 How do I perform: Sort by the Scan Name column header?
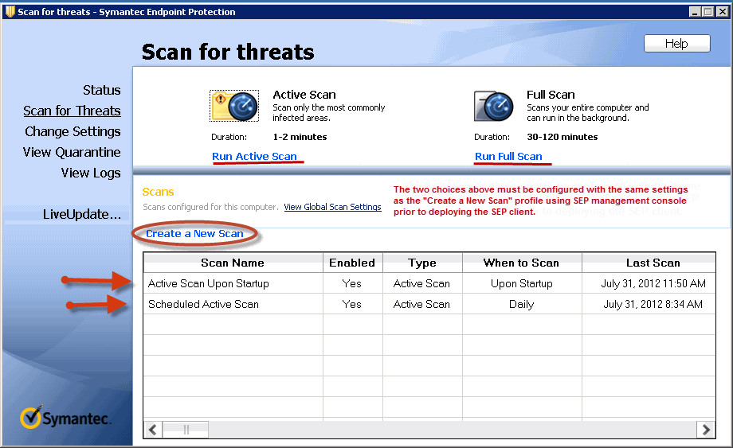tap(232, 263)
